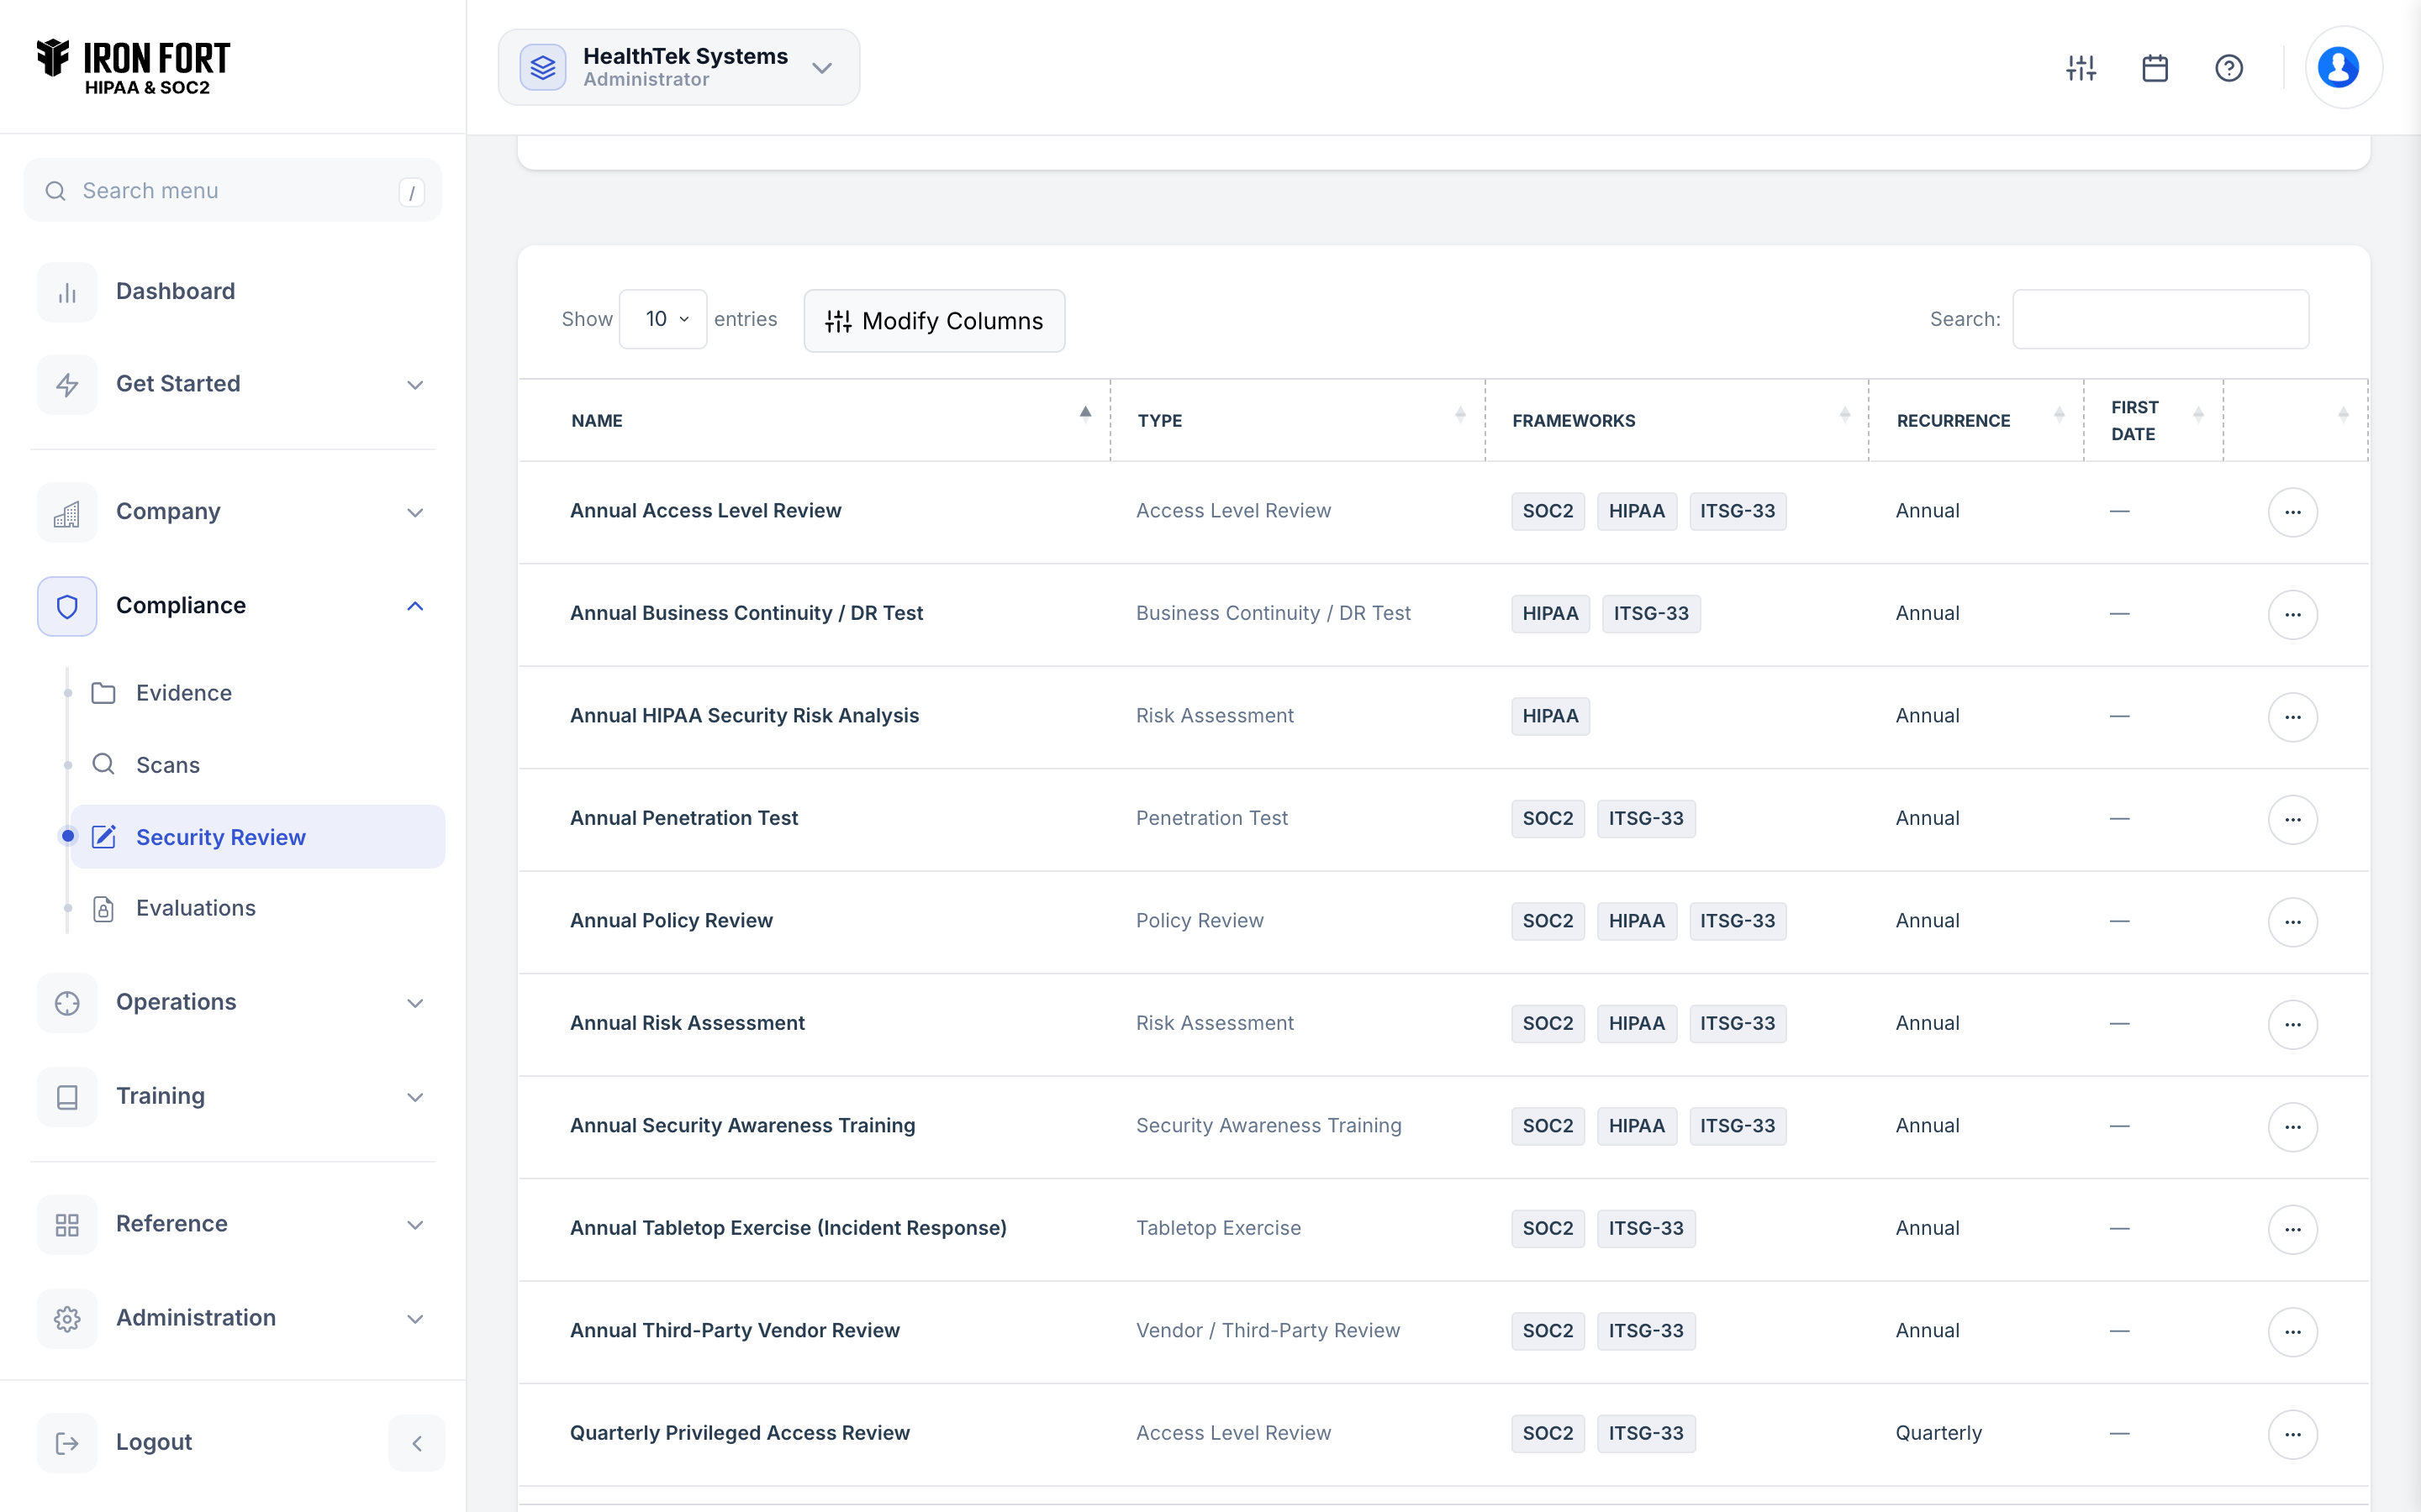Focus the Search menu field
The height and width of the screenshot is (1512, 2421).
click(232, 190)
